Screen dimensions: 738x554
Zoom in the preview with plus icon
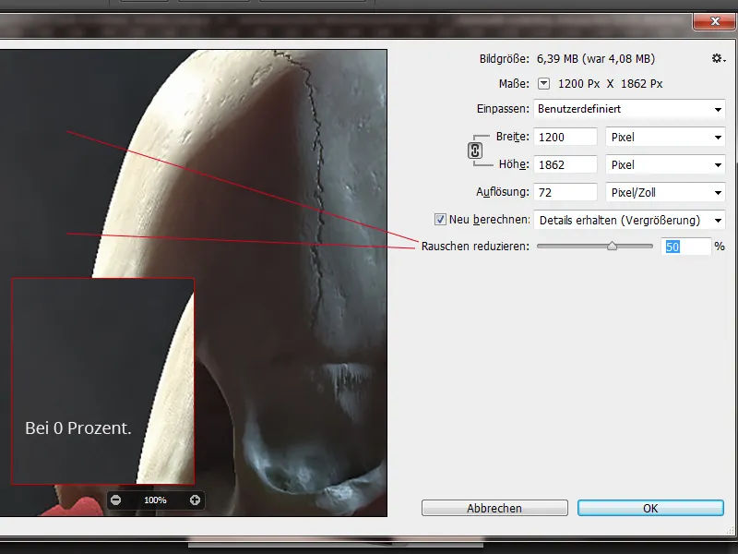pyautogui.click(x=195, y=500)
